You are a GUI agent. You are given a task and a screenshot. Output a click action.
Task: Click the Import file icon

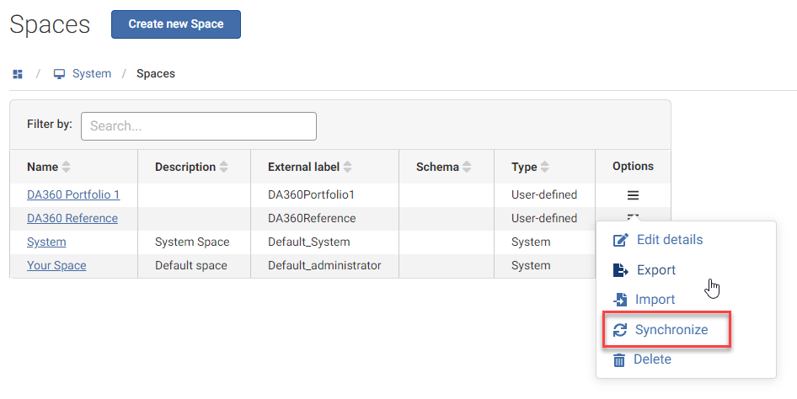pos(620,300)
